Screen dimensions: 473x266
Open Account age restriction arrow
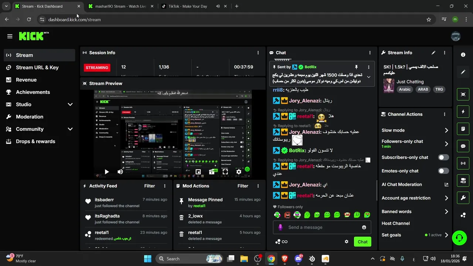[x=446, y=198]
